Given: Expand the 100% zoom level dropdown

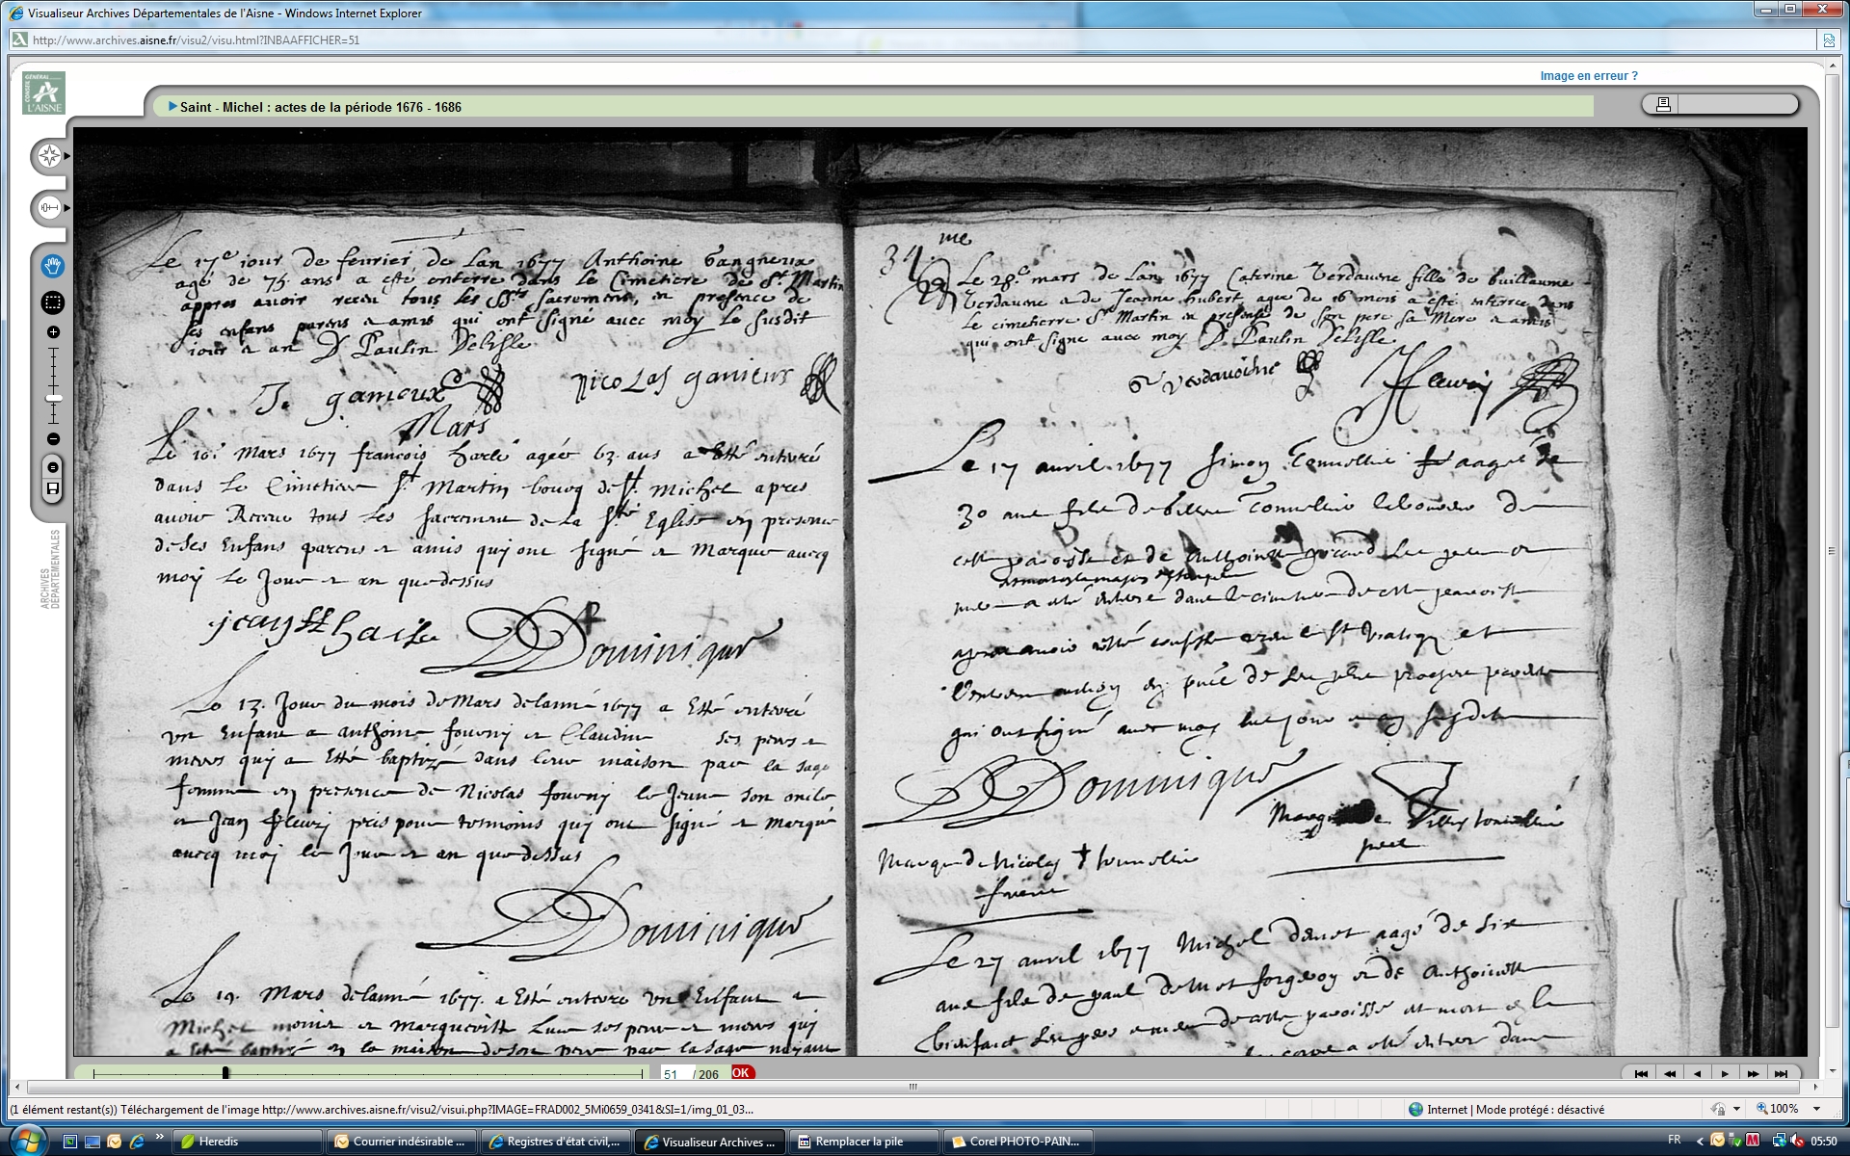Looking at the screenshot, I should tap(1817, 1110).
